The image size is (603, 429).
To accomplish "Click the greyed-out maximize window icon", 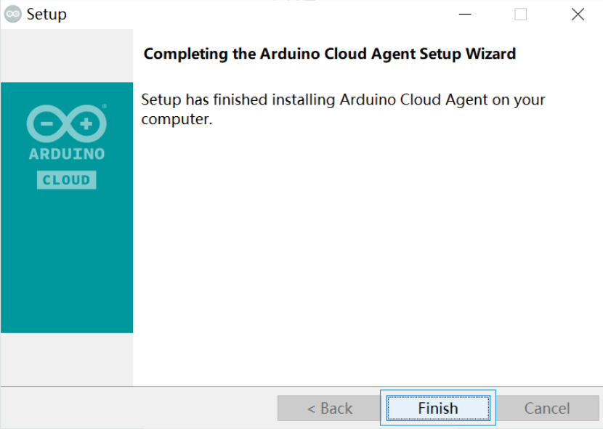I will tap(521, 15).
